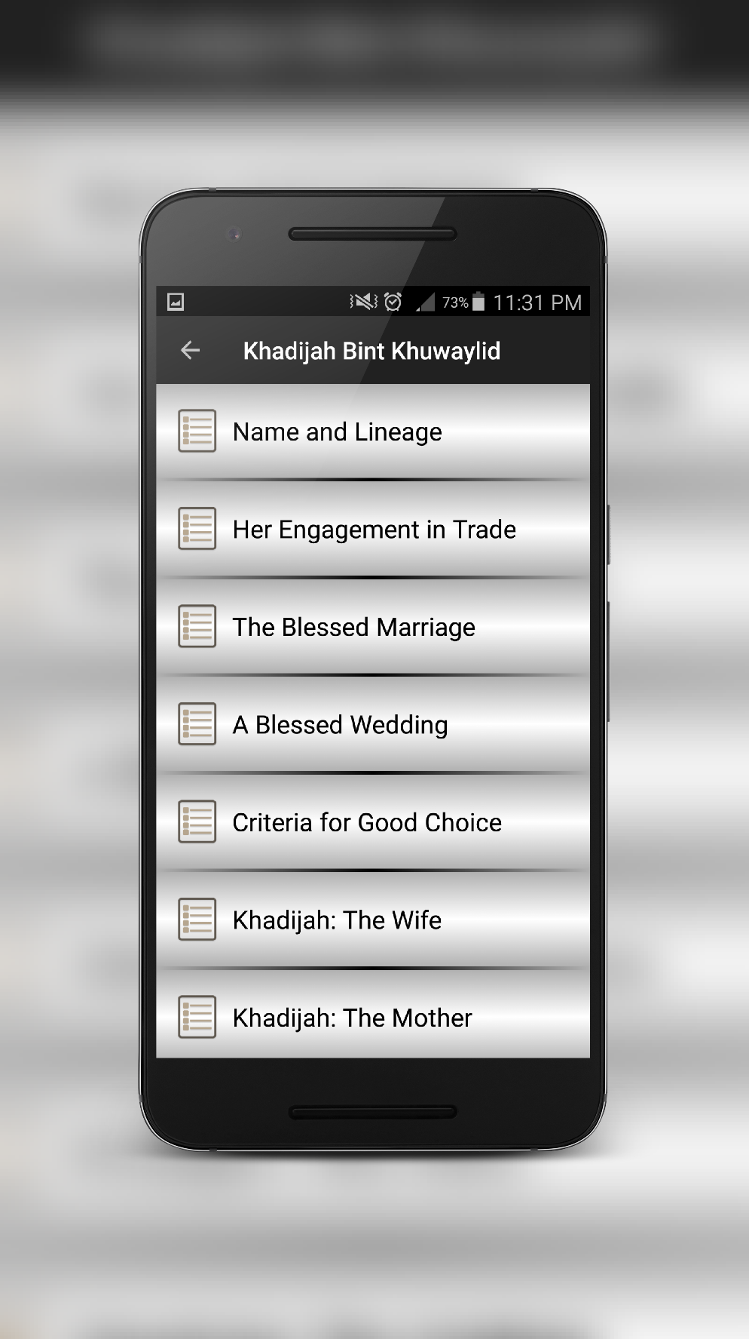The height and width of the screenshot is (1339, 749).
Task: Click list icon beside The Blessed Marriage
Action: pyautogui.click(x=197, y=626)
